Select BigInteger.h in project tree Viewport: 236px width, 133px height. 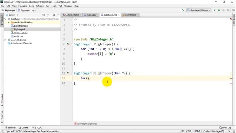(20, 30)
